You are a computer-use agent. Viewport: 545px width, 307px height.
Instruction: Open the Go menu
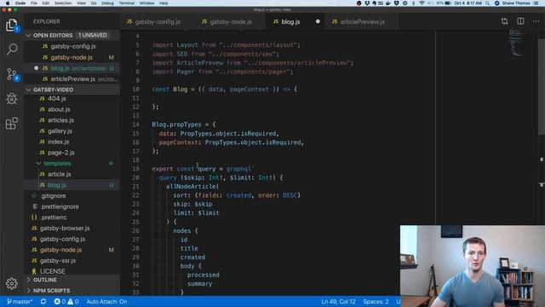click(94, 3)
